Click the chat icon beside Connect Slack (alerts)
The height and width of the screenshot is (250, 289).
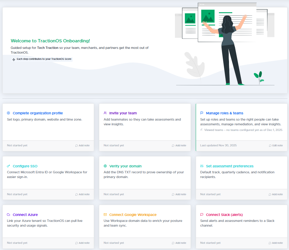click(202, 215)
